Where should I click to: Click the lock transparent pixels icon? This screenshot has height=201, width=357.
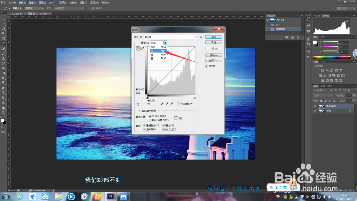pyautogui.click(x=321, y=101)
